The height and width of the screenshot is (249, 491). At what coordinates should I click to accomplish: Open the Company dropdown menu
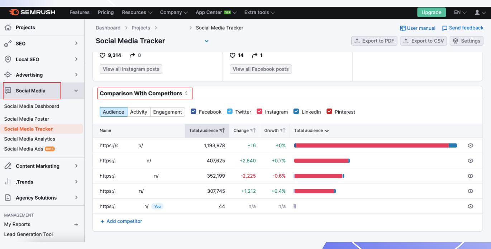point(174,12)
